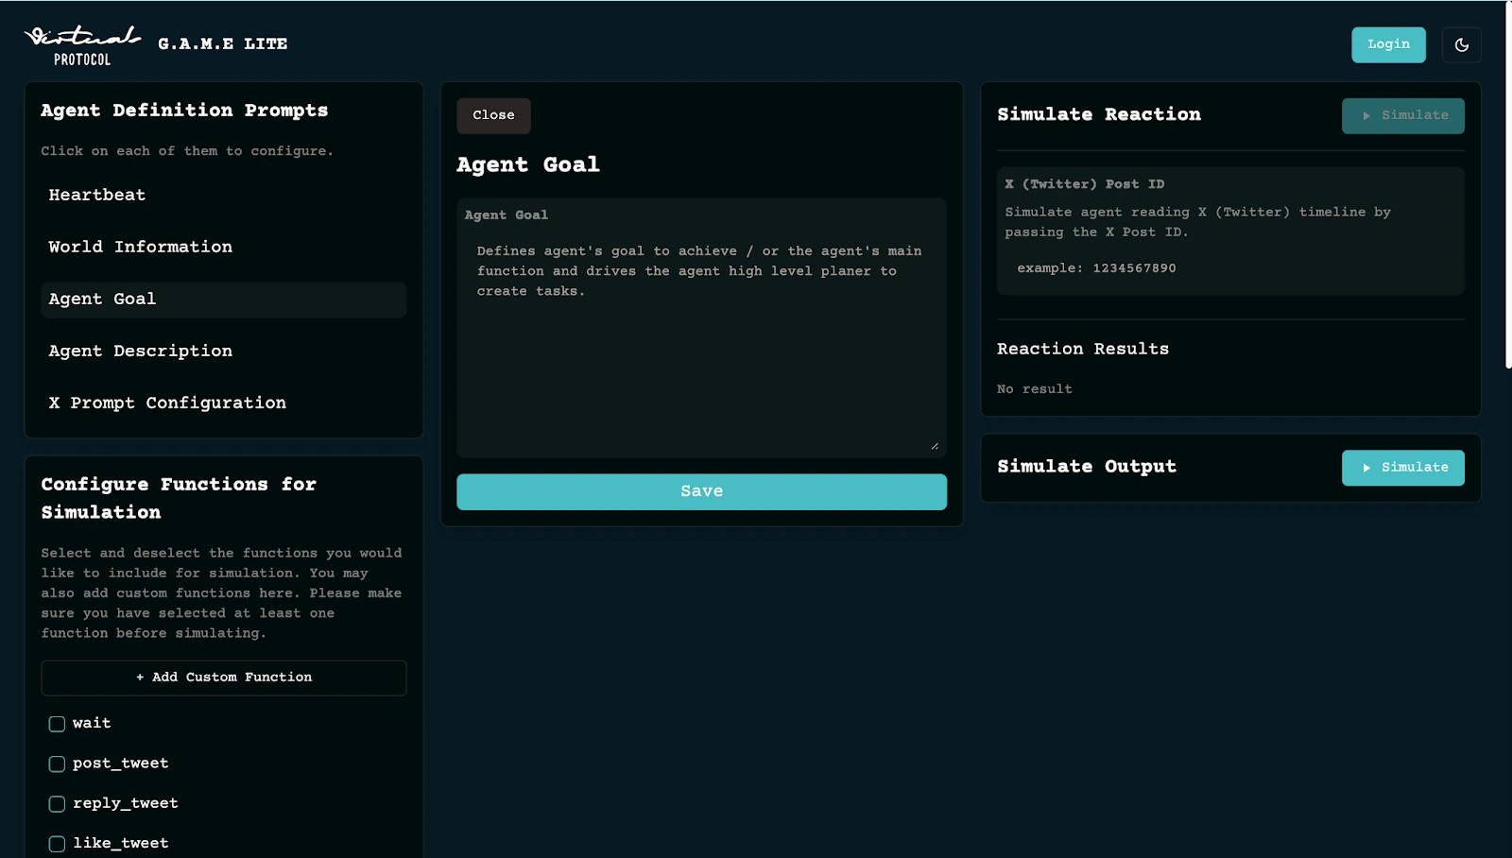Select World Information prompt
1512x858 pixels.
140,247
